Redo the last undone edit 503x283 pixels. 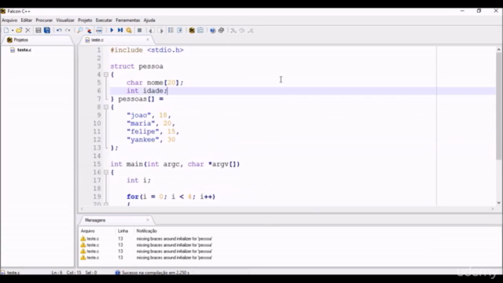[68, 30]
